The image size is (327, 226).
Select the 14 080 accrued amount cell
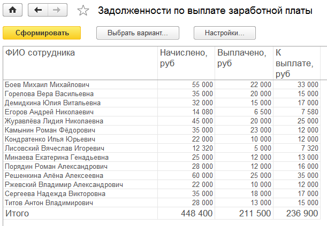point(186,112)
